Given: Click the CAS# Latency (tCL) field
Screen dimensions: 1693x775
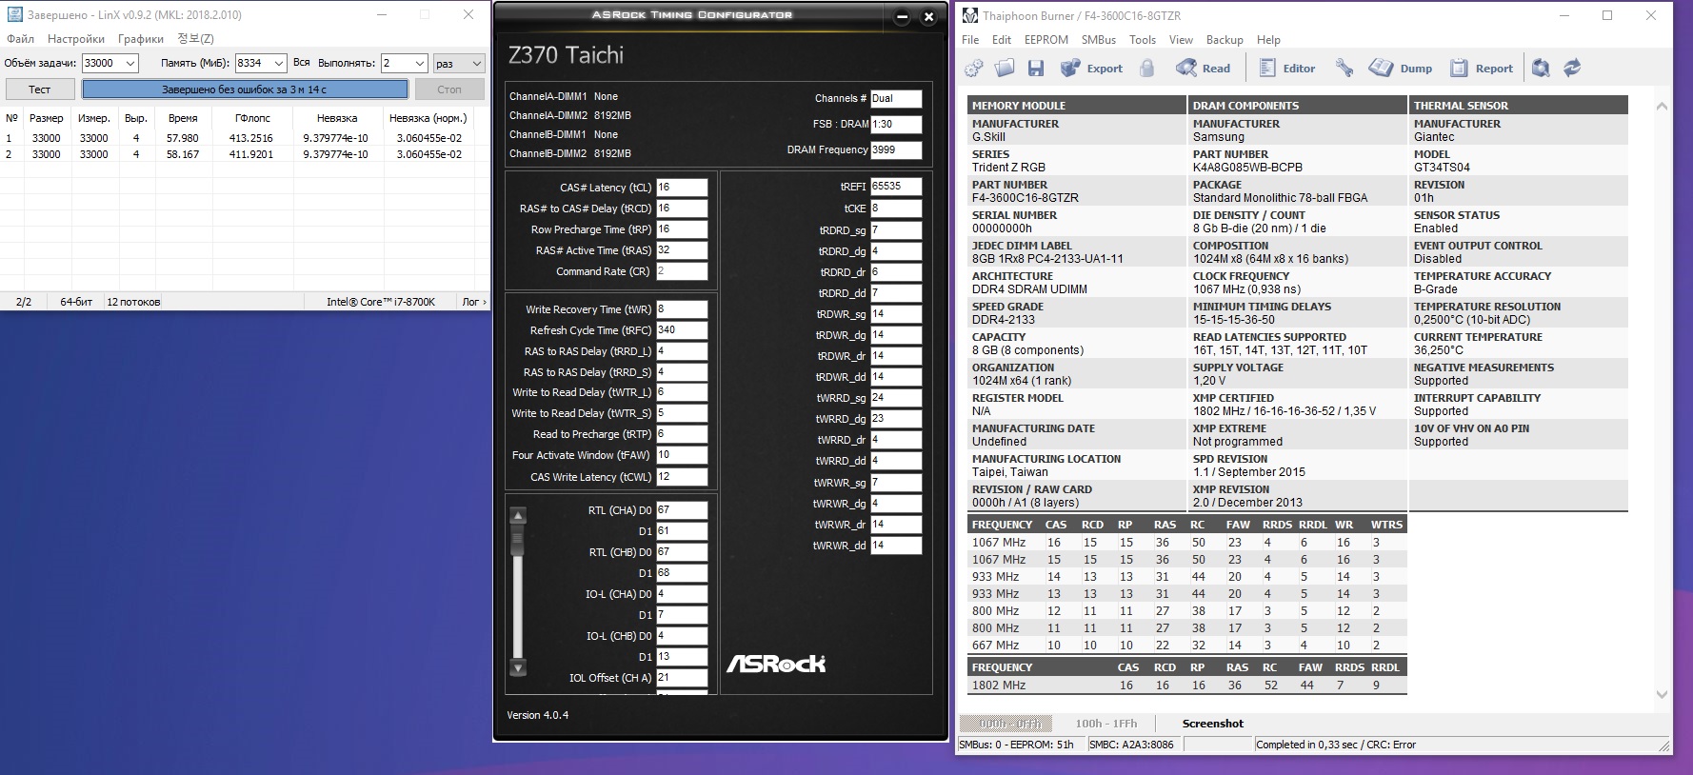Looking at the screenshot, I should tap(682, 188).
